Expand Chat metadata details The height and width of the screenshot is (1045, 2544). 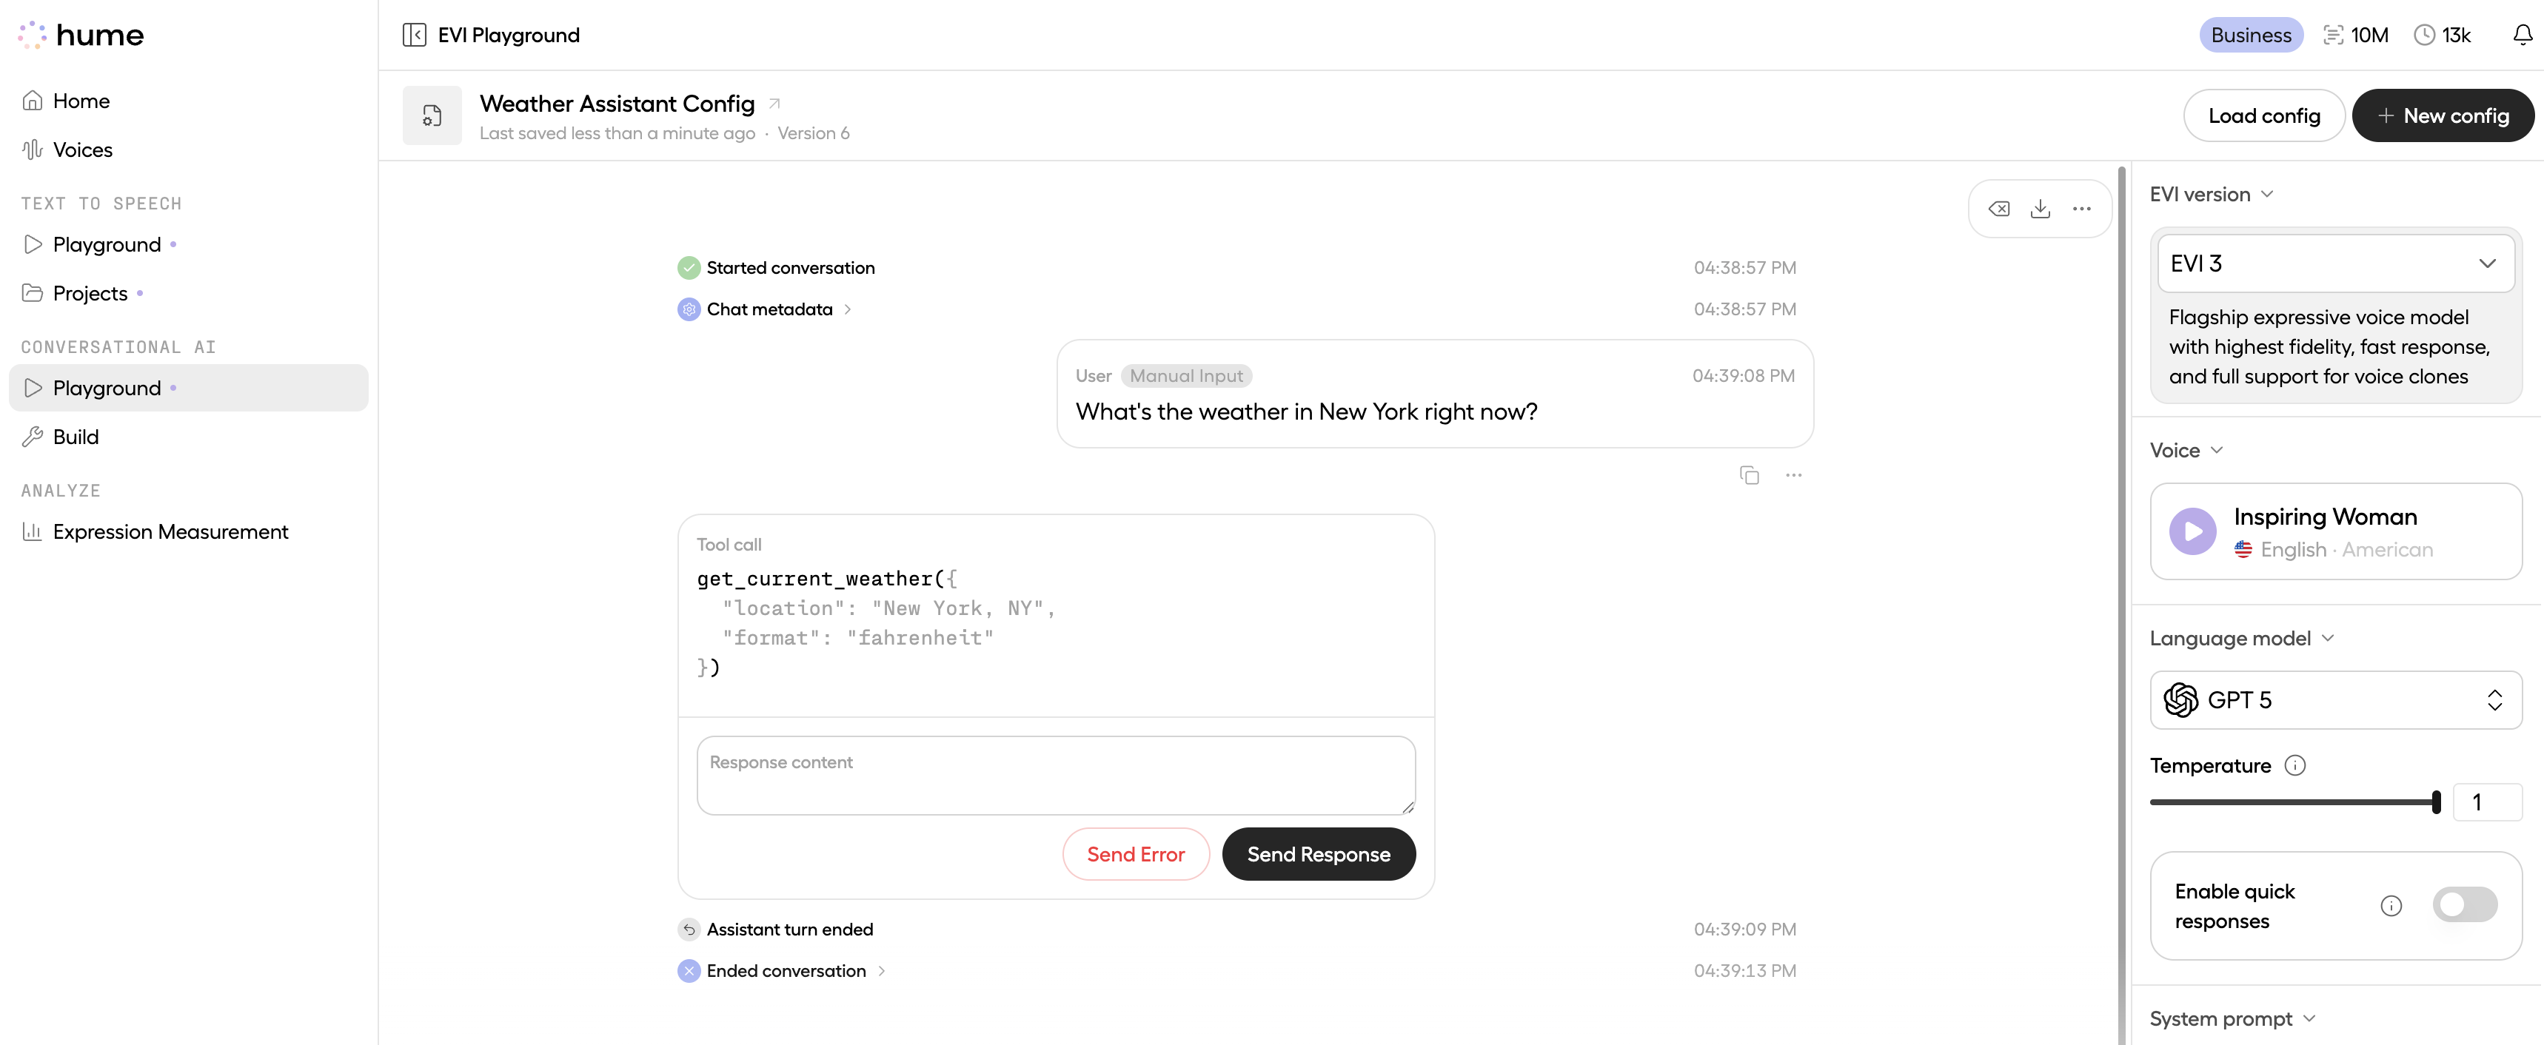pos(770,310)
